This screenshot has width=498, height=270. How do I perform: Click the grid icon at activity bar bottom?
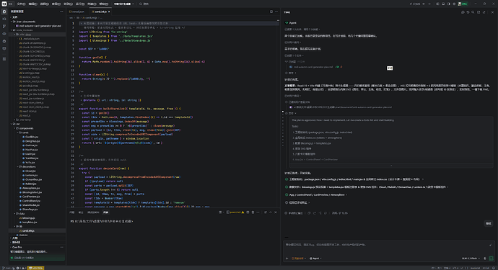(4, 59)
